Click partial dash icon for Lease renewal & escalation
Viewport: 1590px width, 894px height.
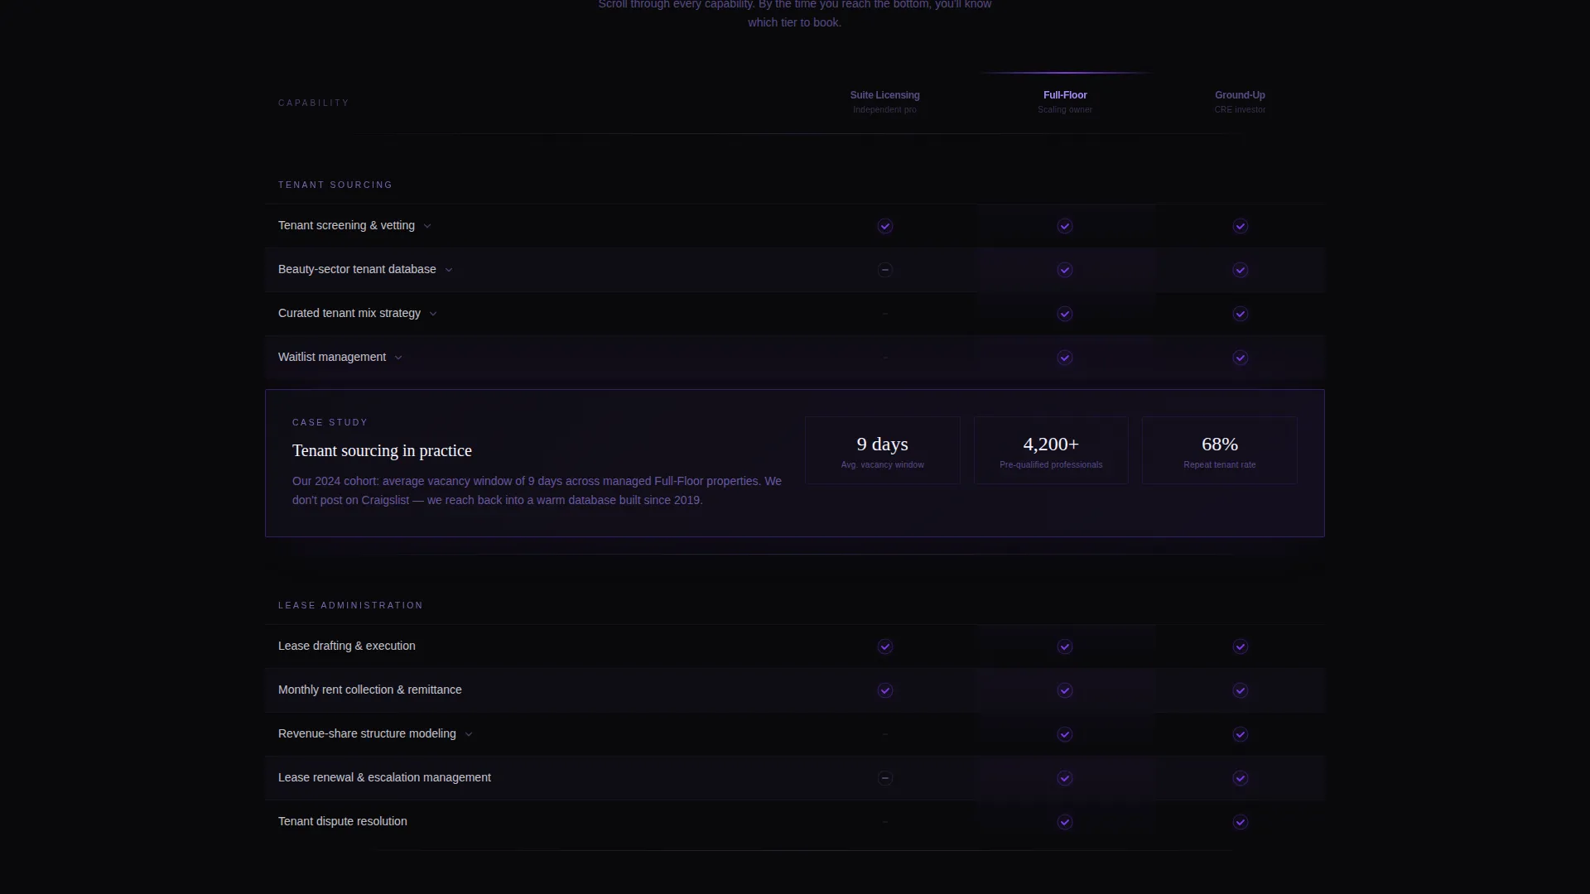[885, 778]
